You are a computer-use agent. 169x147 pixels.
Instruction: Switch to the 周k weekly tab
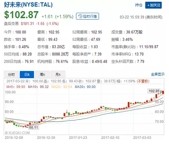(42, 74)
